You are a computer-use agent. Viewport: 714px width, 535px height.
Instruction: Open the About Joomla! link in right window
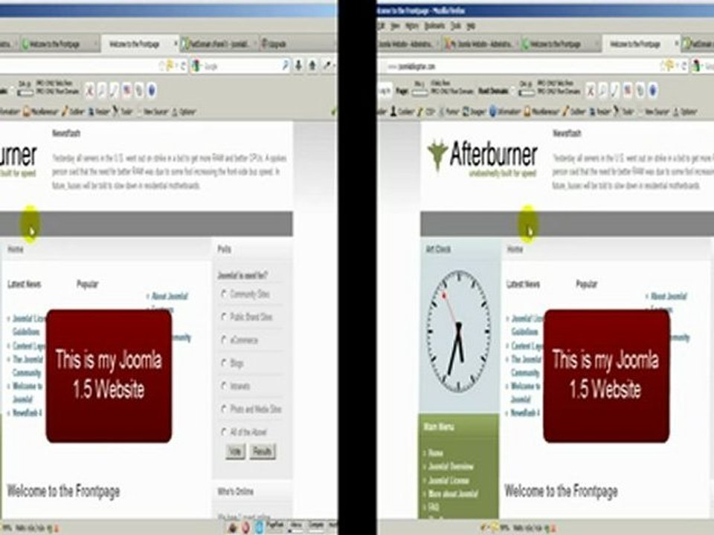click(669, 296)
